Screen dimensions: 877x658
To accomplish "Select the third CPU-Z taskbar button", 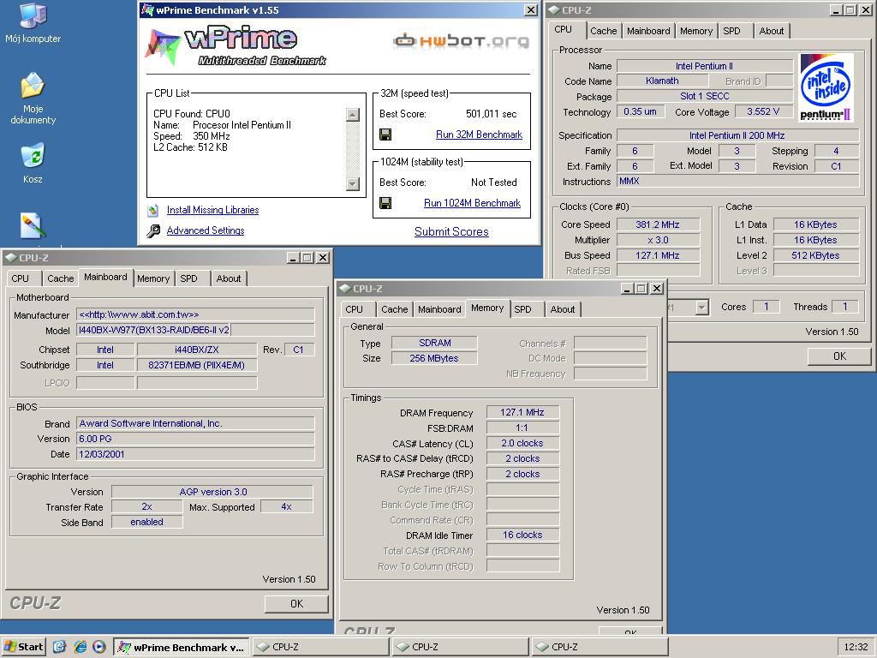I will point(599,648).
